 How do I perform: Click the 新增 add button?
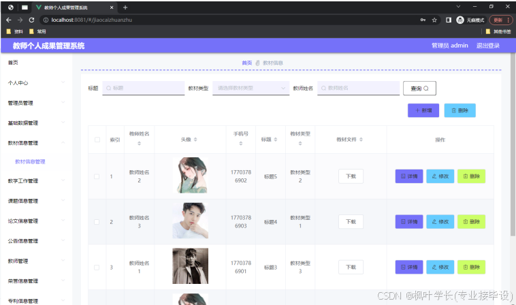click(x=423, y=110)
